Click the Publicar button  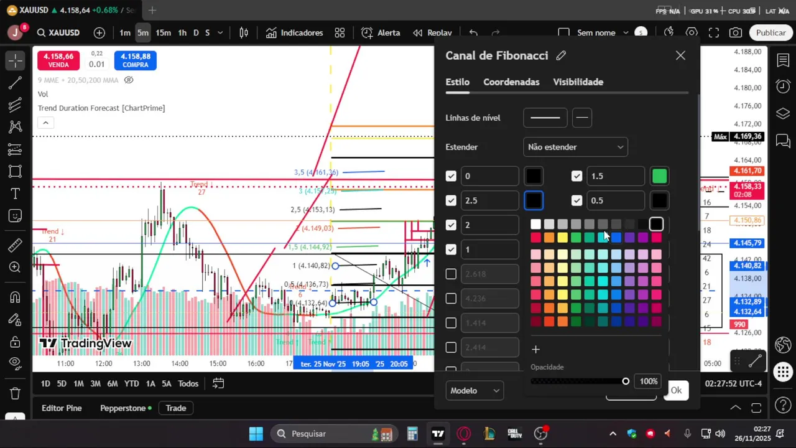(771, 32)
